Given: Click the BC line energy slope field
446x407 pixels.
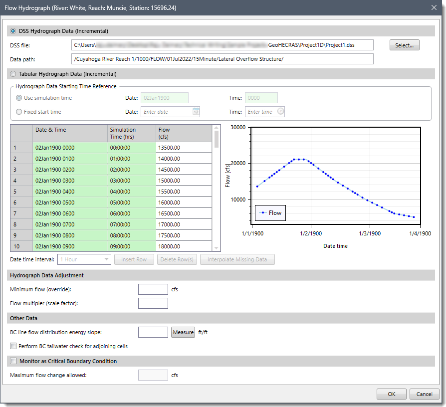Looking at the screenshot, I should 153,332.
